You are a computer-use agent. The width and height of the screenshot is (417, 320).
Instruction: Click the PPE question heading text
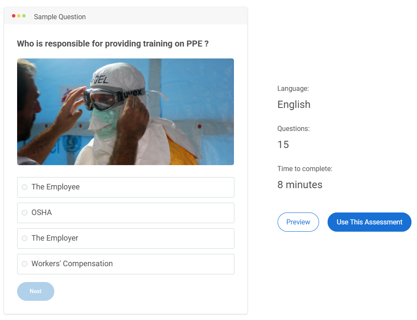(x=112, y=44)
